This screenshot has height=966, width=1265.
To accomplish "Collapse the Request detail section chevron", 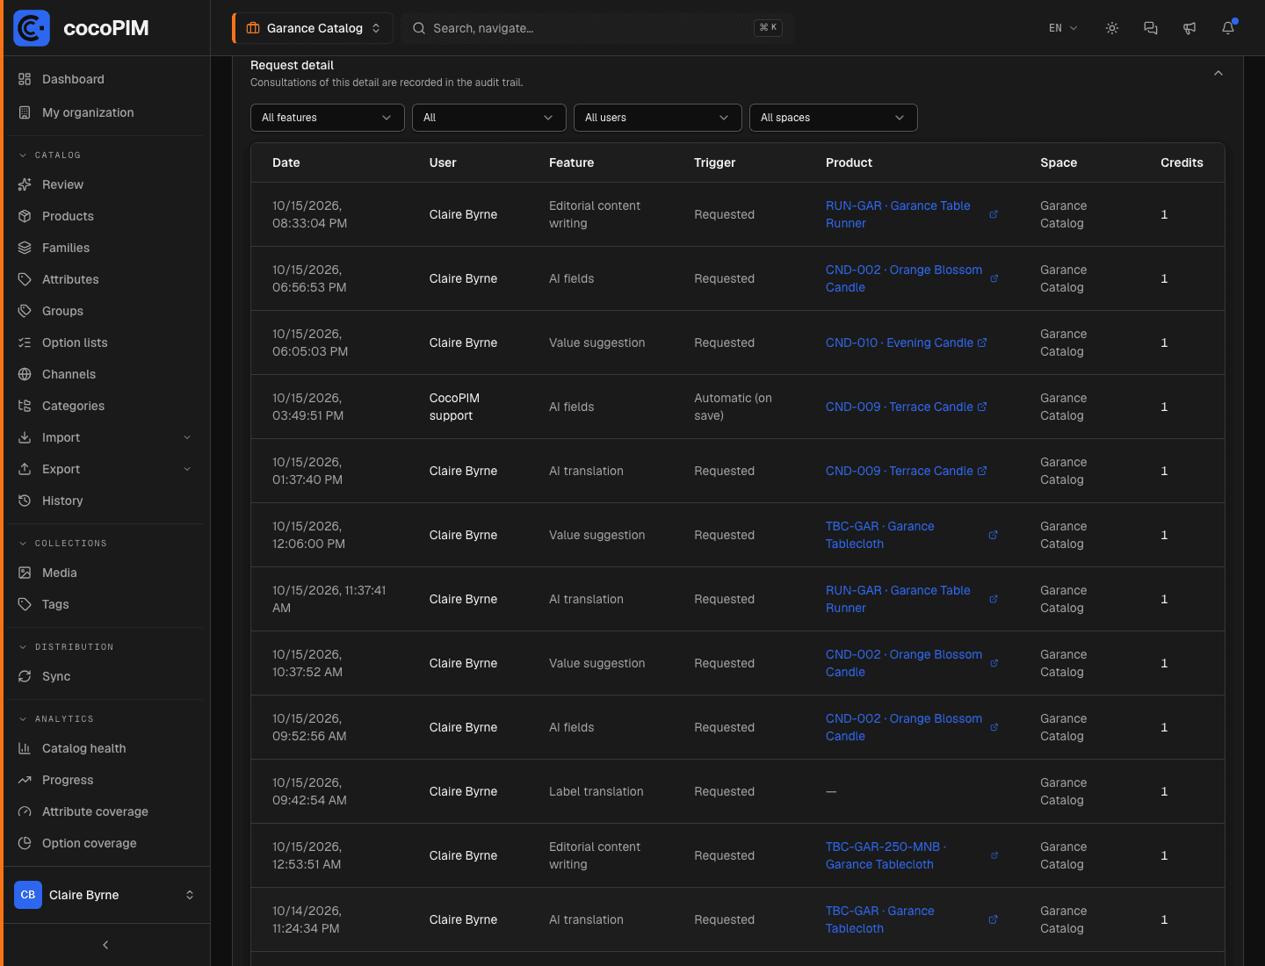I will tap(1218, 73).
